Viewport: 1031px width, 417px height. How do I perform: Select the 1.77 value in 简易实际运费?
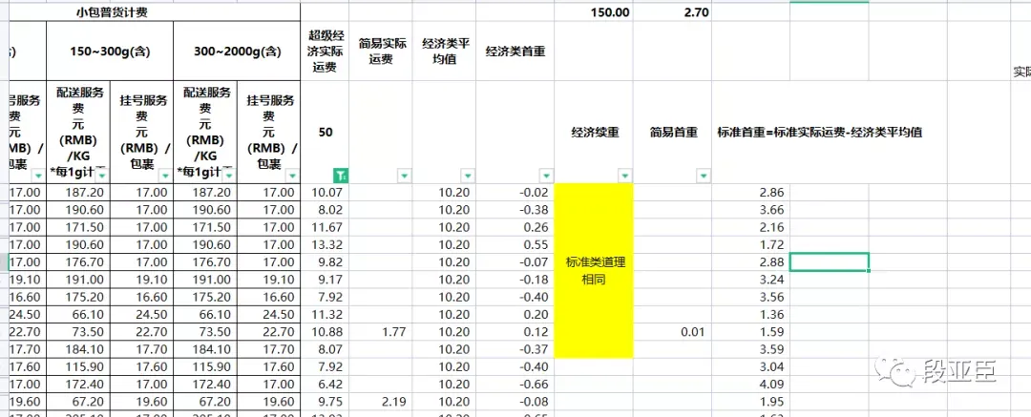click(x=381, y=331)
